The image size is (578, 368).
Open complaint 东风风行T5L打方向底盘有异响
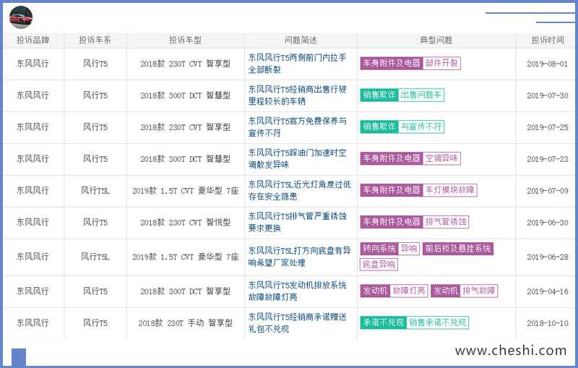point(299,257)
